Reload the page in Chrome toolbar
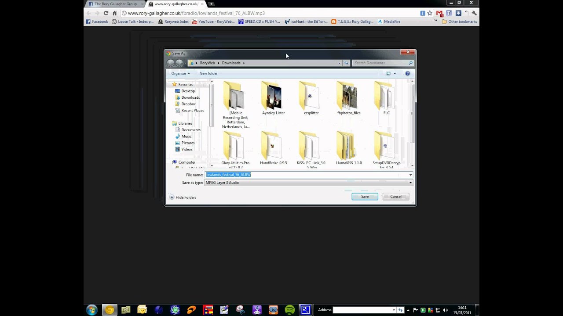The height and width of the screenshot is (316, 563). pyautogui.click(x=106, y=13)
